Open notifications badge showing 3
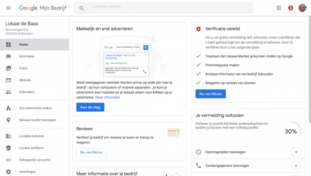This screenshot has height=176, width=311. [x=291, y=8]
